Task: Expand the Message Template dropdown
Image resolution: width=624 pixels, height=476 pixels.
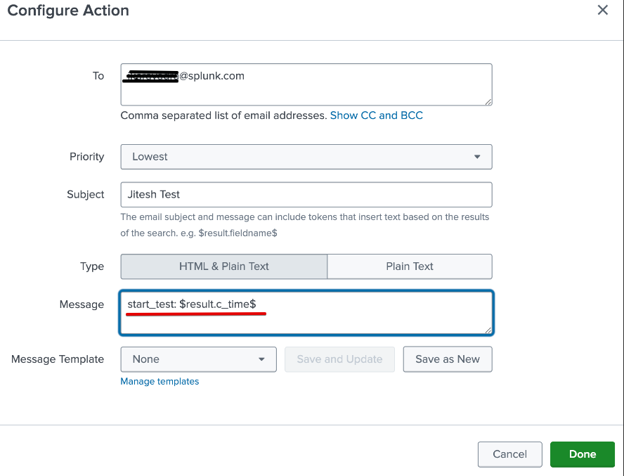Action: point(198,359)
